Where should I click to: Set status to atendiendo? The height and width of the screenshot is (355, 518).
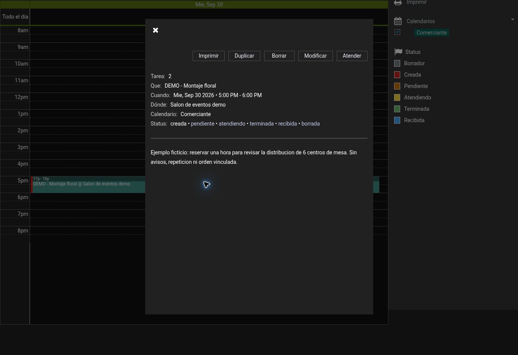(232, 124)
